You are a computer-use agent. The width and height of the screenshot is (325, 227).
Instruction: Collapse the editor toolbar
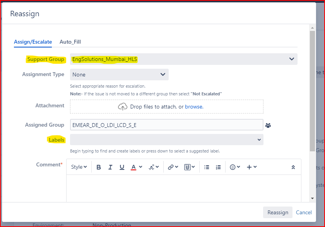(293, 167)
